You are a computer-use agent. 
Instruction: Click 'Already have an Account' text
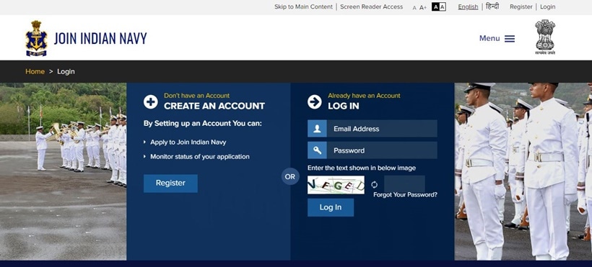[364, 96]
